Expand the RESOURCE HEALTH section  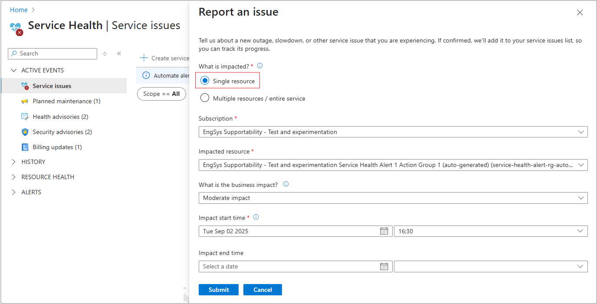coord(14,177)
